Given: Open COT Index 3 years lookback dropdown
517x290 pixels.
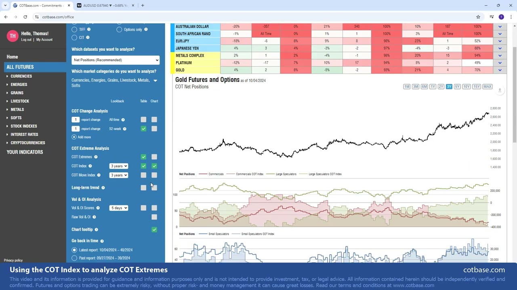Looking at the screenshot, I should [119, 166].
